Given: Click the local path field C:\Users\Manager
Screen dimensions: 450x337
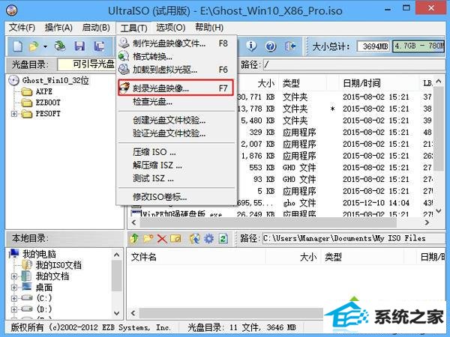Looking at the screenshot, I should tap(354, 238).
